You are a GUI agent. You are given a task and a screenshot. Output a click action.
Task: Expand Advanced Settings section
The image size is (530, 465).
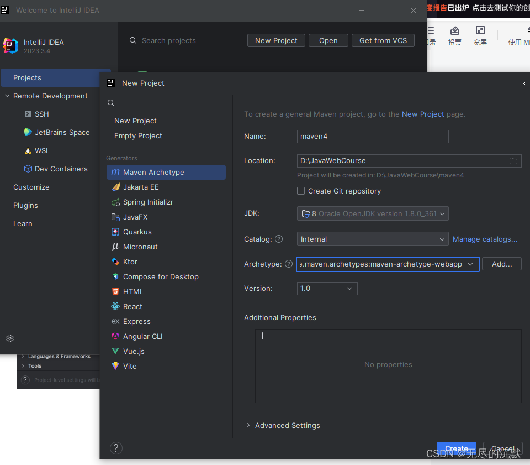point(248,425)
